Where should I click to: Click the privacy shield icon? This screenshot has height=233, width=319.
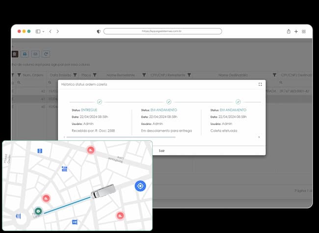click(99, 31)
